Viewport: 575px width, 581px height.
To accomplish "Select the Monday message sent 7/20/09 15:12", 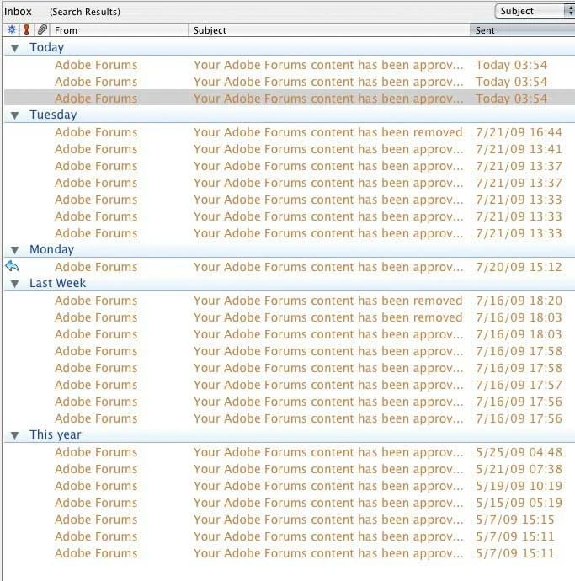I will (290, 267).
